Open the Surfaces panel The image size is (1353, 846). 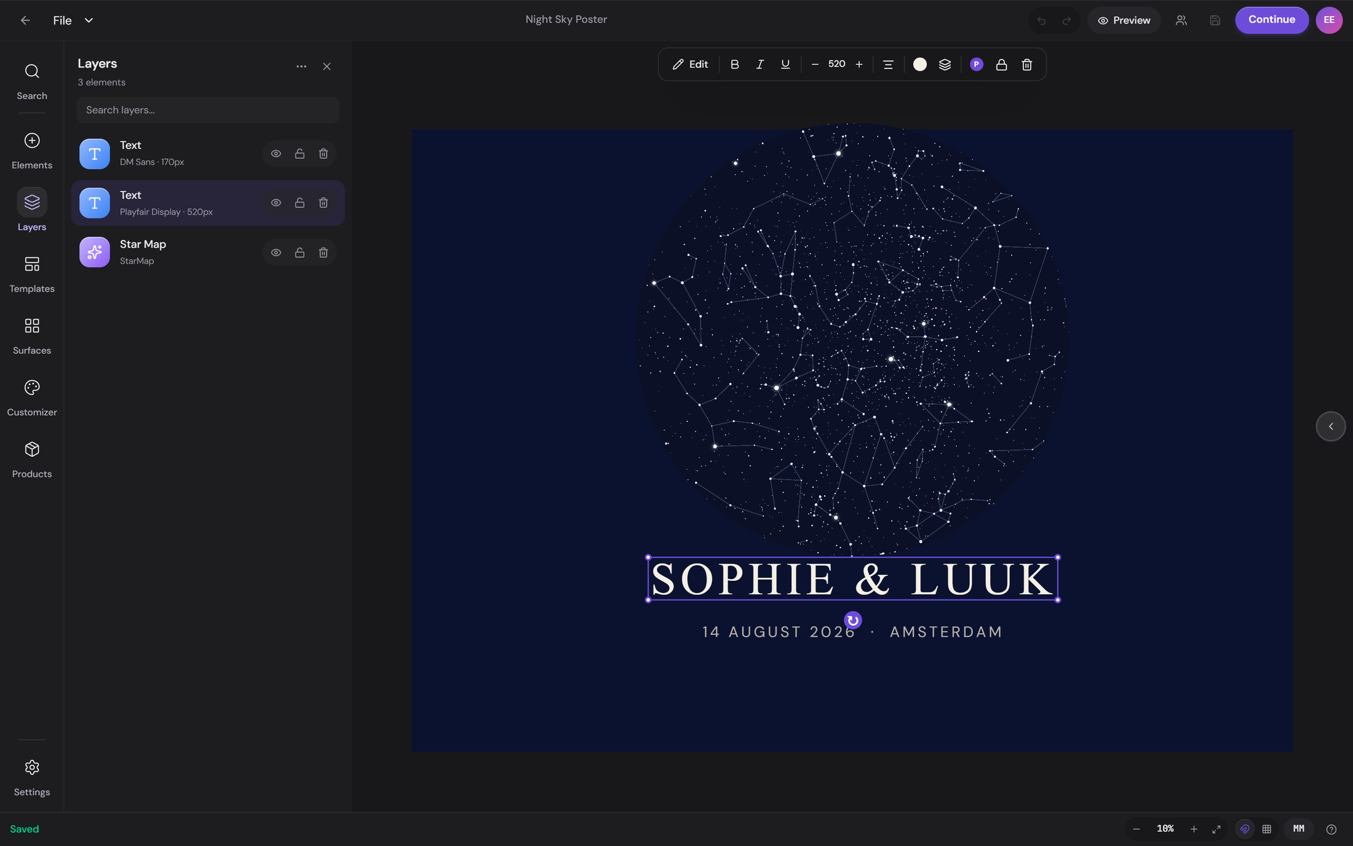[x=32, y=336]
